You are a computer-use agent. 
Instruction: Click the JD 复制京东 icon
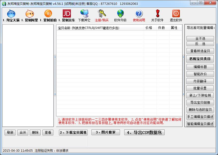[67, 14]
